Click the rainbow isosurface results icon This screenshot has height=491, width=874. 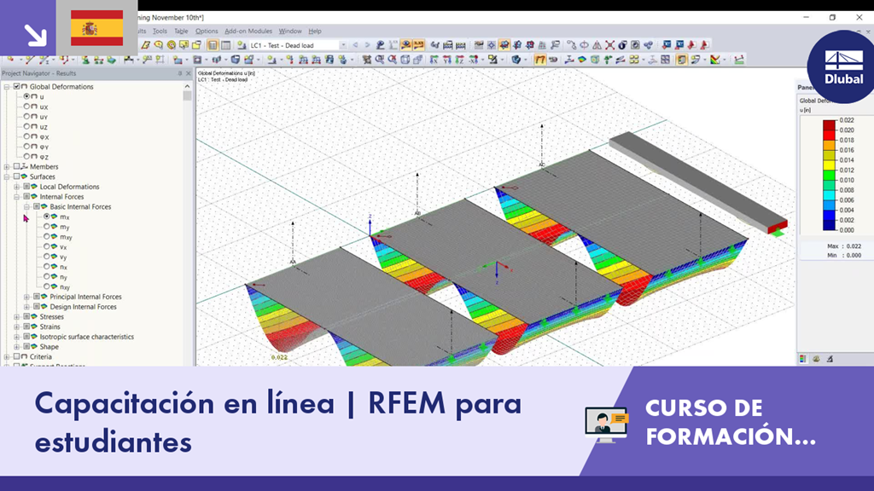coord(582,60)
